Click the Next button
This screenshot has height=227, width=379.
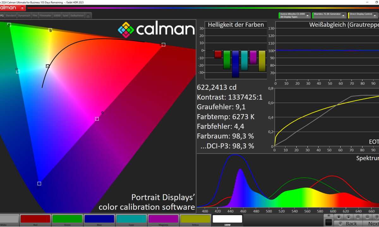[373, 224]
